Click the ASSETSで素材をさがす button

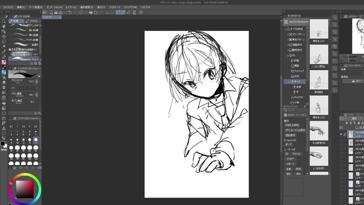(296, 22)
